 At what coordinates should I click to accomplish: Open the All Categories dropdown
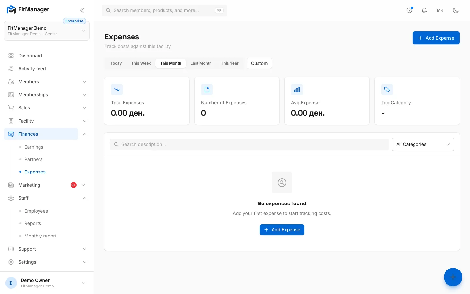pyautogui.click(x=423, y=144)
